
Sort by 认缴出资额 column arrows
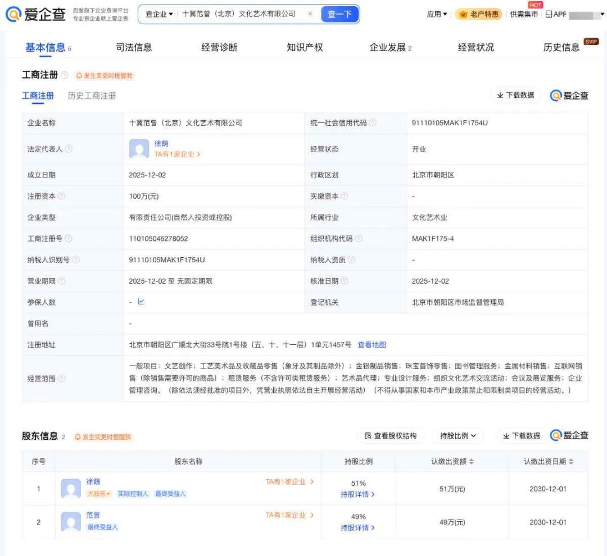(471, 462)
